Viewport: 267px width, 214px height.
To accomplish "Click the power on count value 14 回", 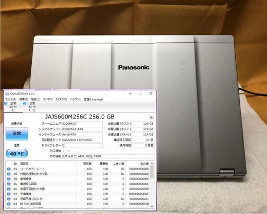I will pos(143,140).
